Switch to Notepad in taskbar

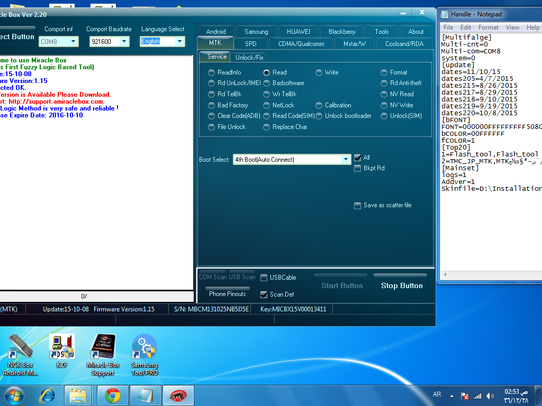coord(145,395)
